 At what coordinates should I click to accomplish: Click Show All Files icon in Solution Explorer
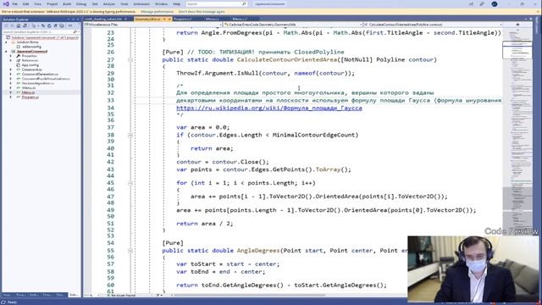pyautogui.click(x=62, y=26)
